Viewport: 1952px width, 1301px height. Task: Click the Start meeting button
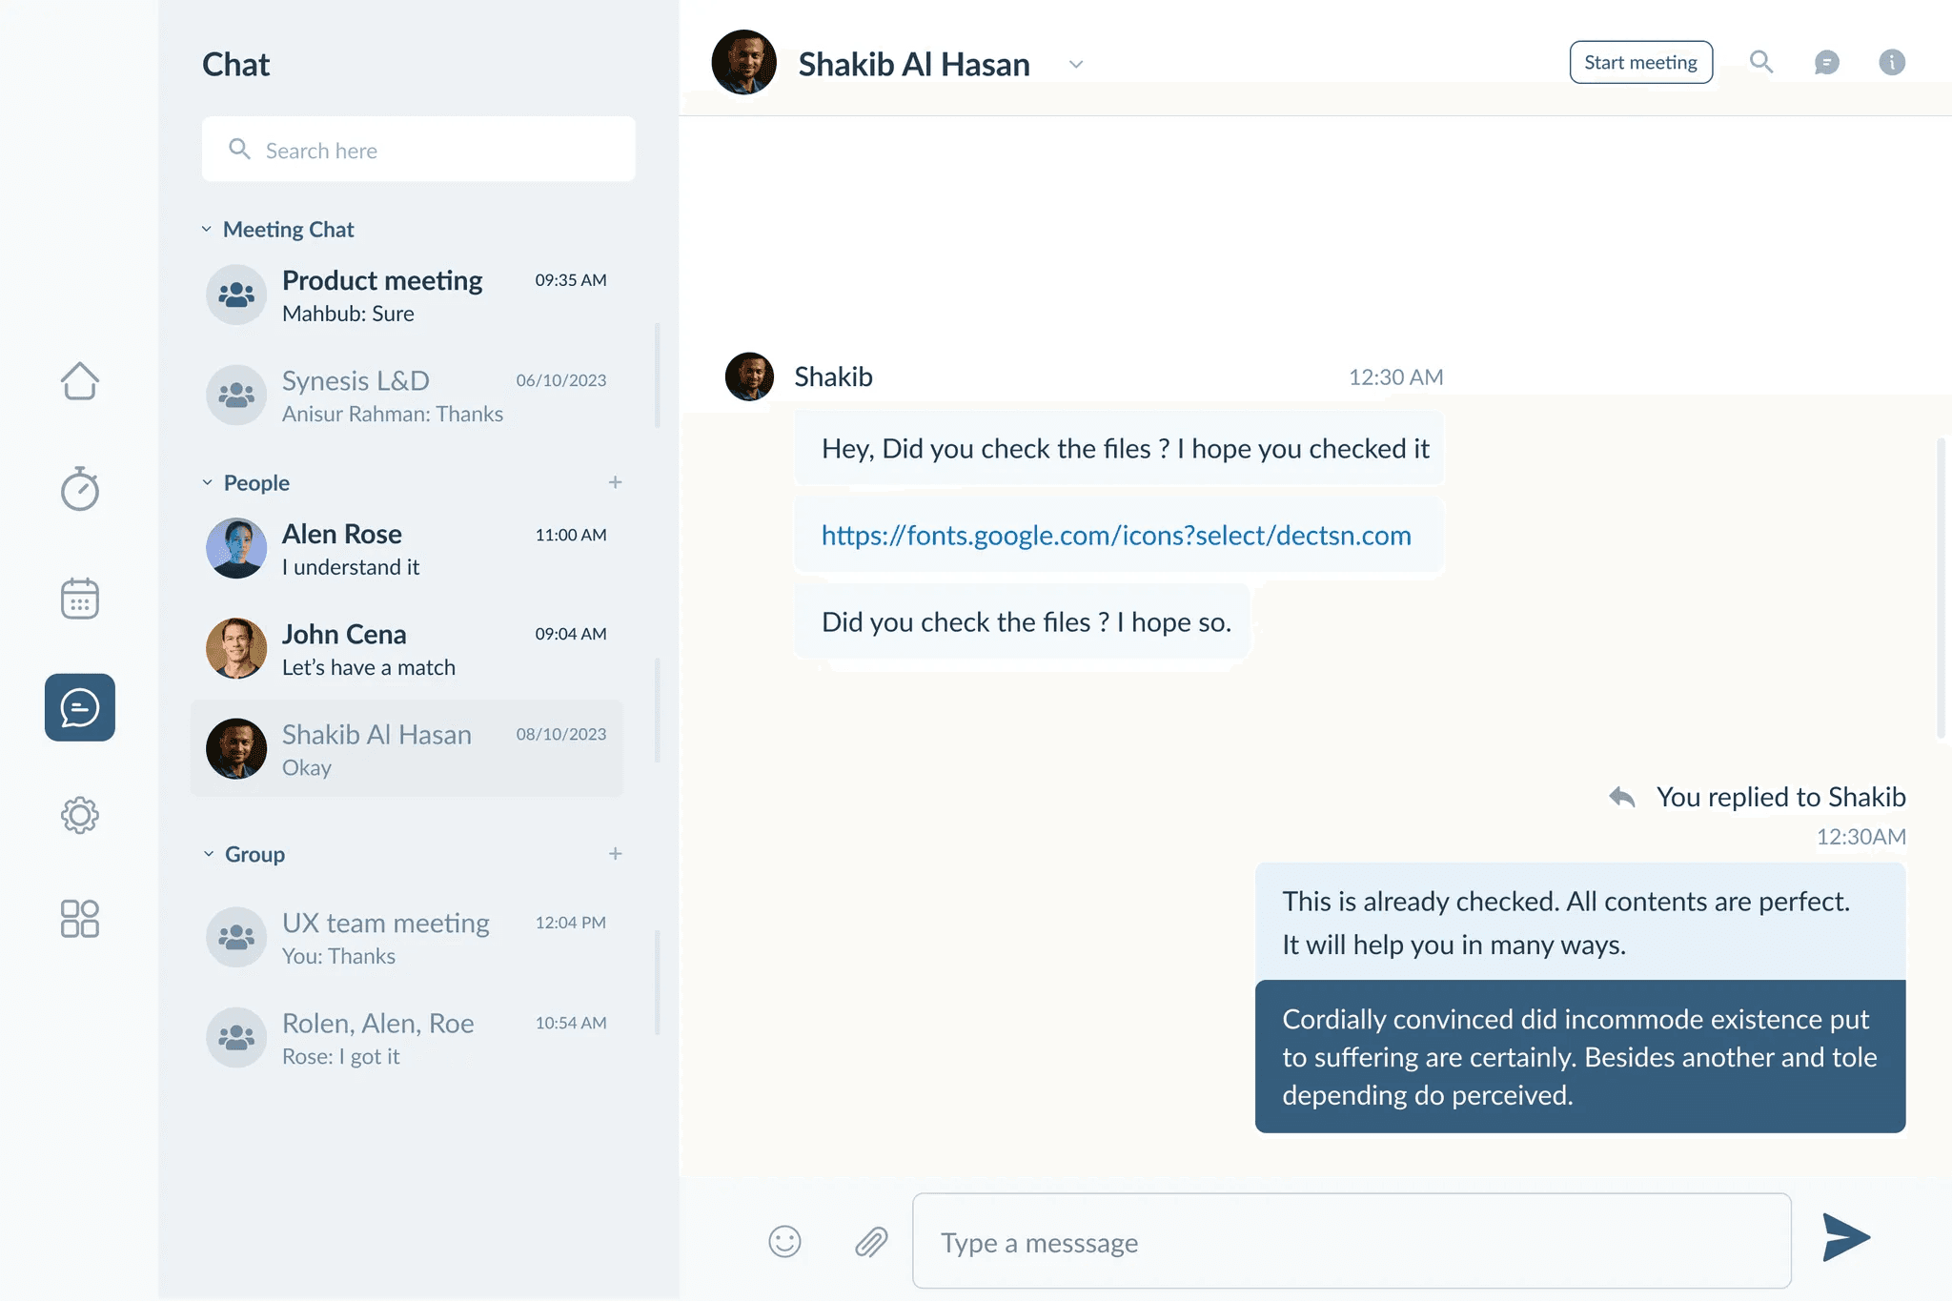click(1640, 62)
